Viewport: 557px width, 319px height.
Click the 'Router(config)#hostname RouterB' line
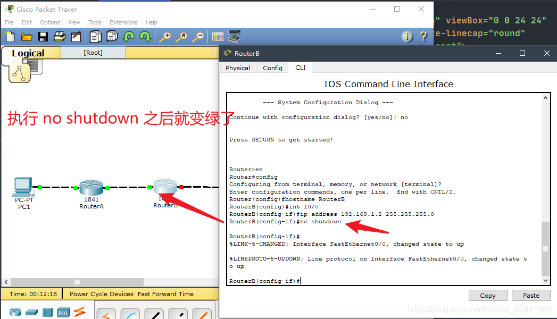tap(287, 199)
